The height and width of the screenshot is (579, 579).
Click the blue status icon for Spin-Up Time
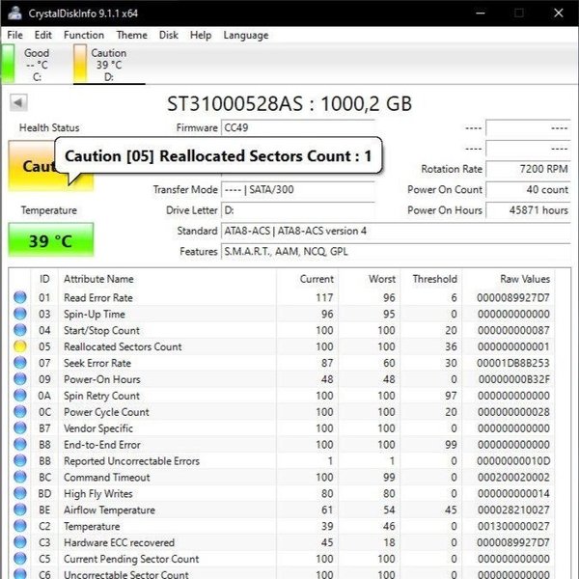(x=19, y=314)
